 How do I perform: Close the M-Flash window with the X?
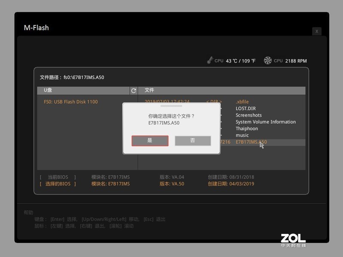pyautogui.click(x=316, y=31)
